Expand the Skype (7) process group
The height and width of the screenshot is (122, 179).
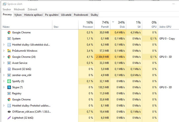4,87
